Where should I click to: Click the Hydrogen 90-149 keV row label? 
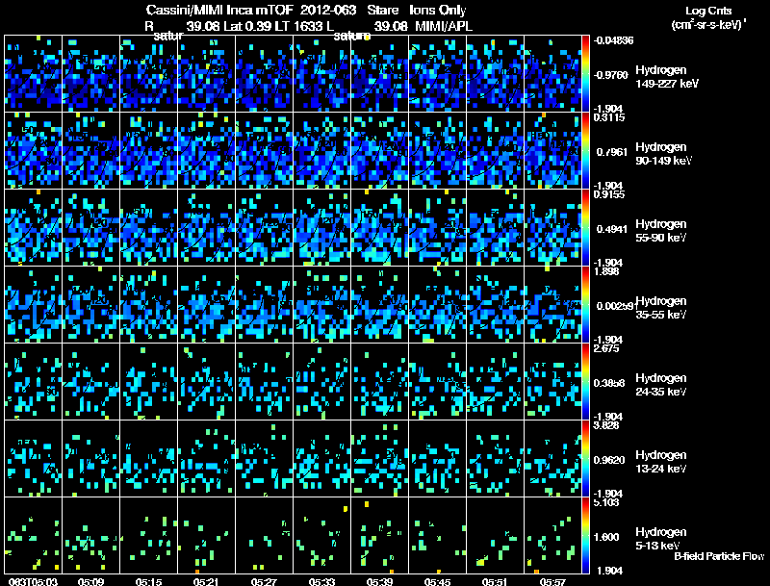tap(663, 154)
